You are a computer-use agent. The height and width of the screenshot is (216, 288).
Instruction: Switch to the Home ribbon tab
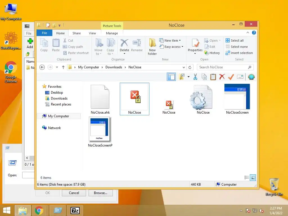(x=60, y=33)
